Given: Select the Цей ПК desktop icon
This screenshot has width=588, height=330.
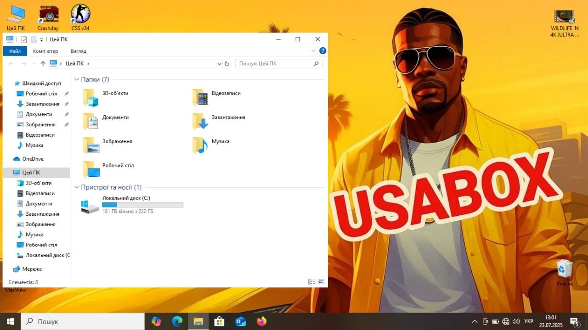Looking at the screenshot, I should tap(16, 17).
